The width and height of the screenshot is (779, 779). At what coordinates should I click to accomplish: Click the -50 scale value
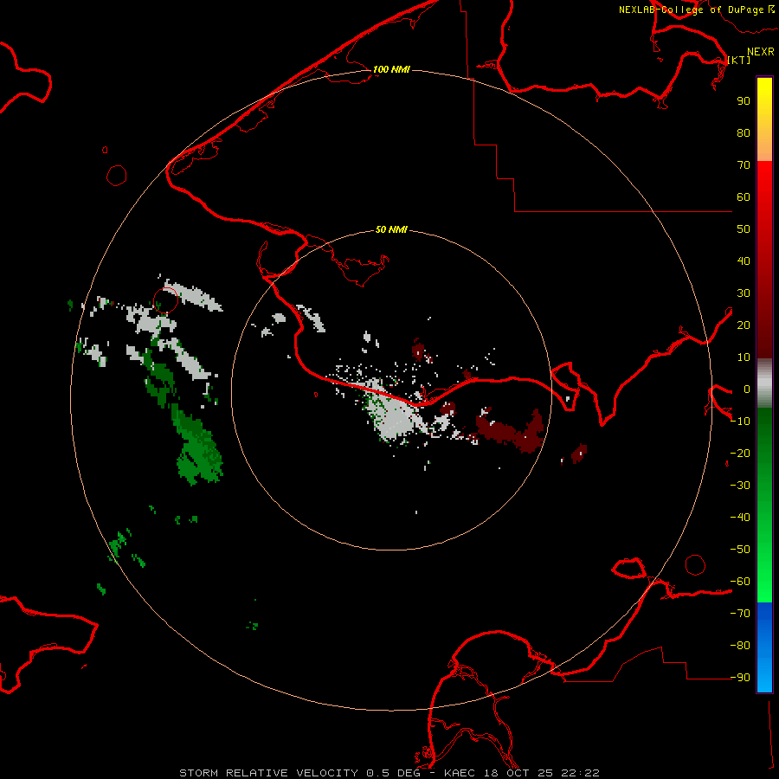pos(740,550)
